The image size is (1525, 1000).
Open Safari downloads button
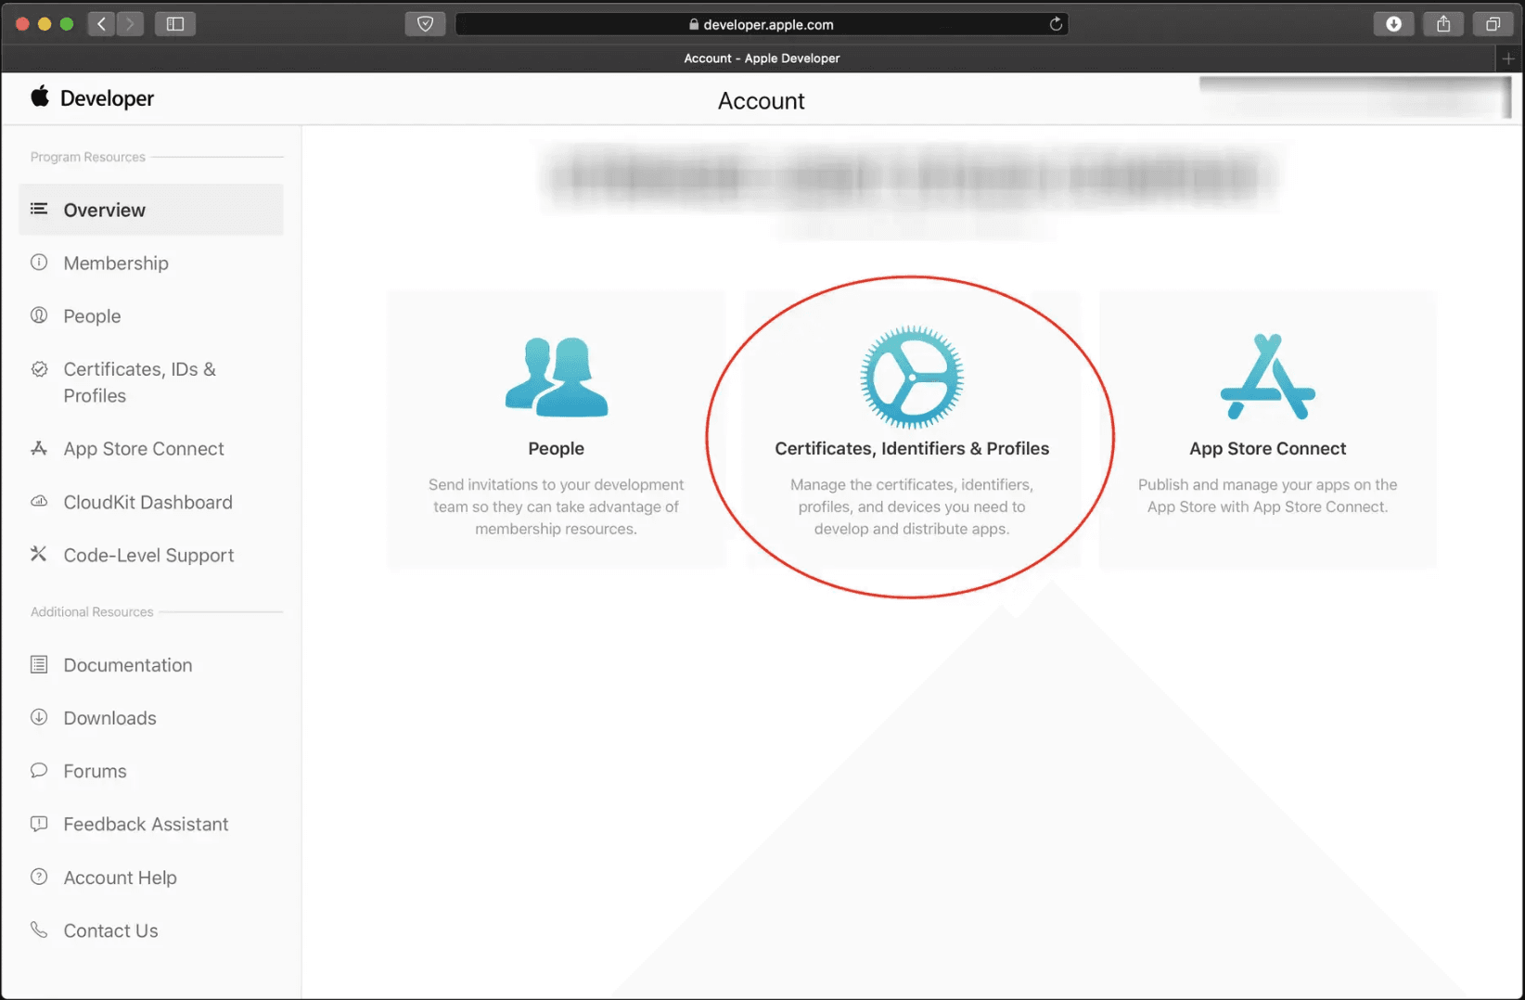click(1393, 23)
